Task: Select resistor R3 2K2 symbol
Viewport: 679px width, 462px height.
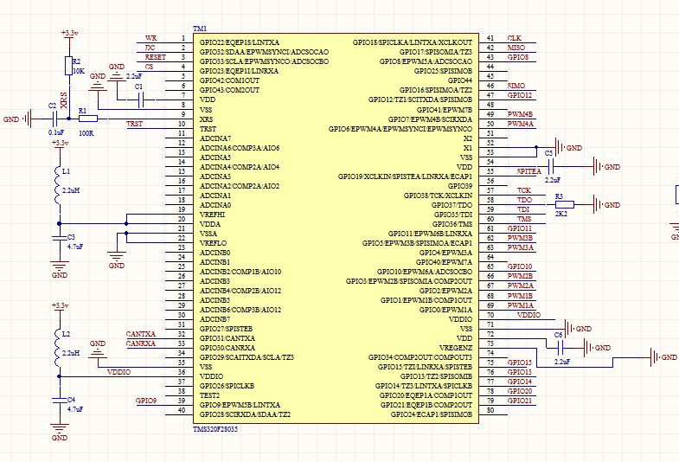Action: click(565, 204)
